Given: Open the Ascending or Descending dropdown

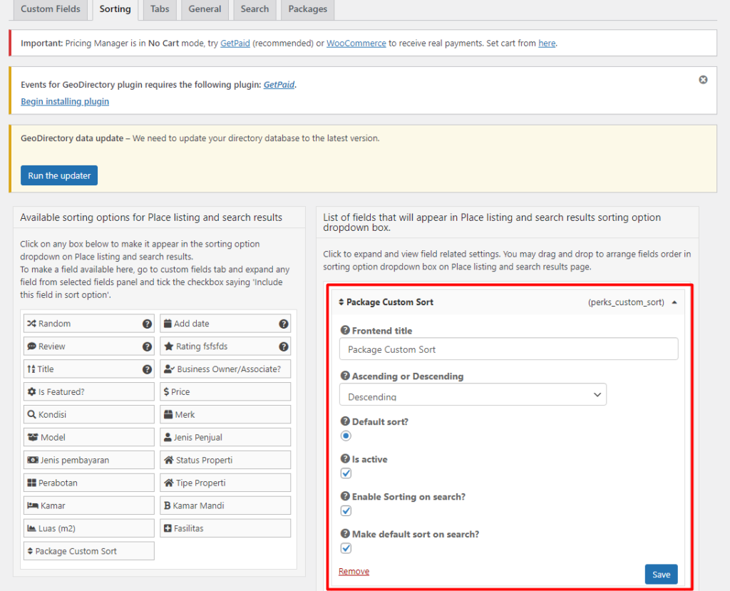Looking at the screenshot, I should pyautogui.click(x=473, y=395).
